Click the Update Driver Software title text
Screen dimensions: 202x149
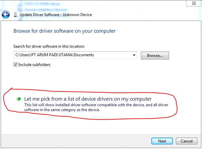tap(56, 15)
